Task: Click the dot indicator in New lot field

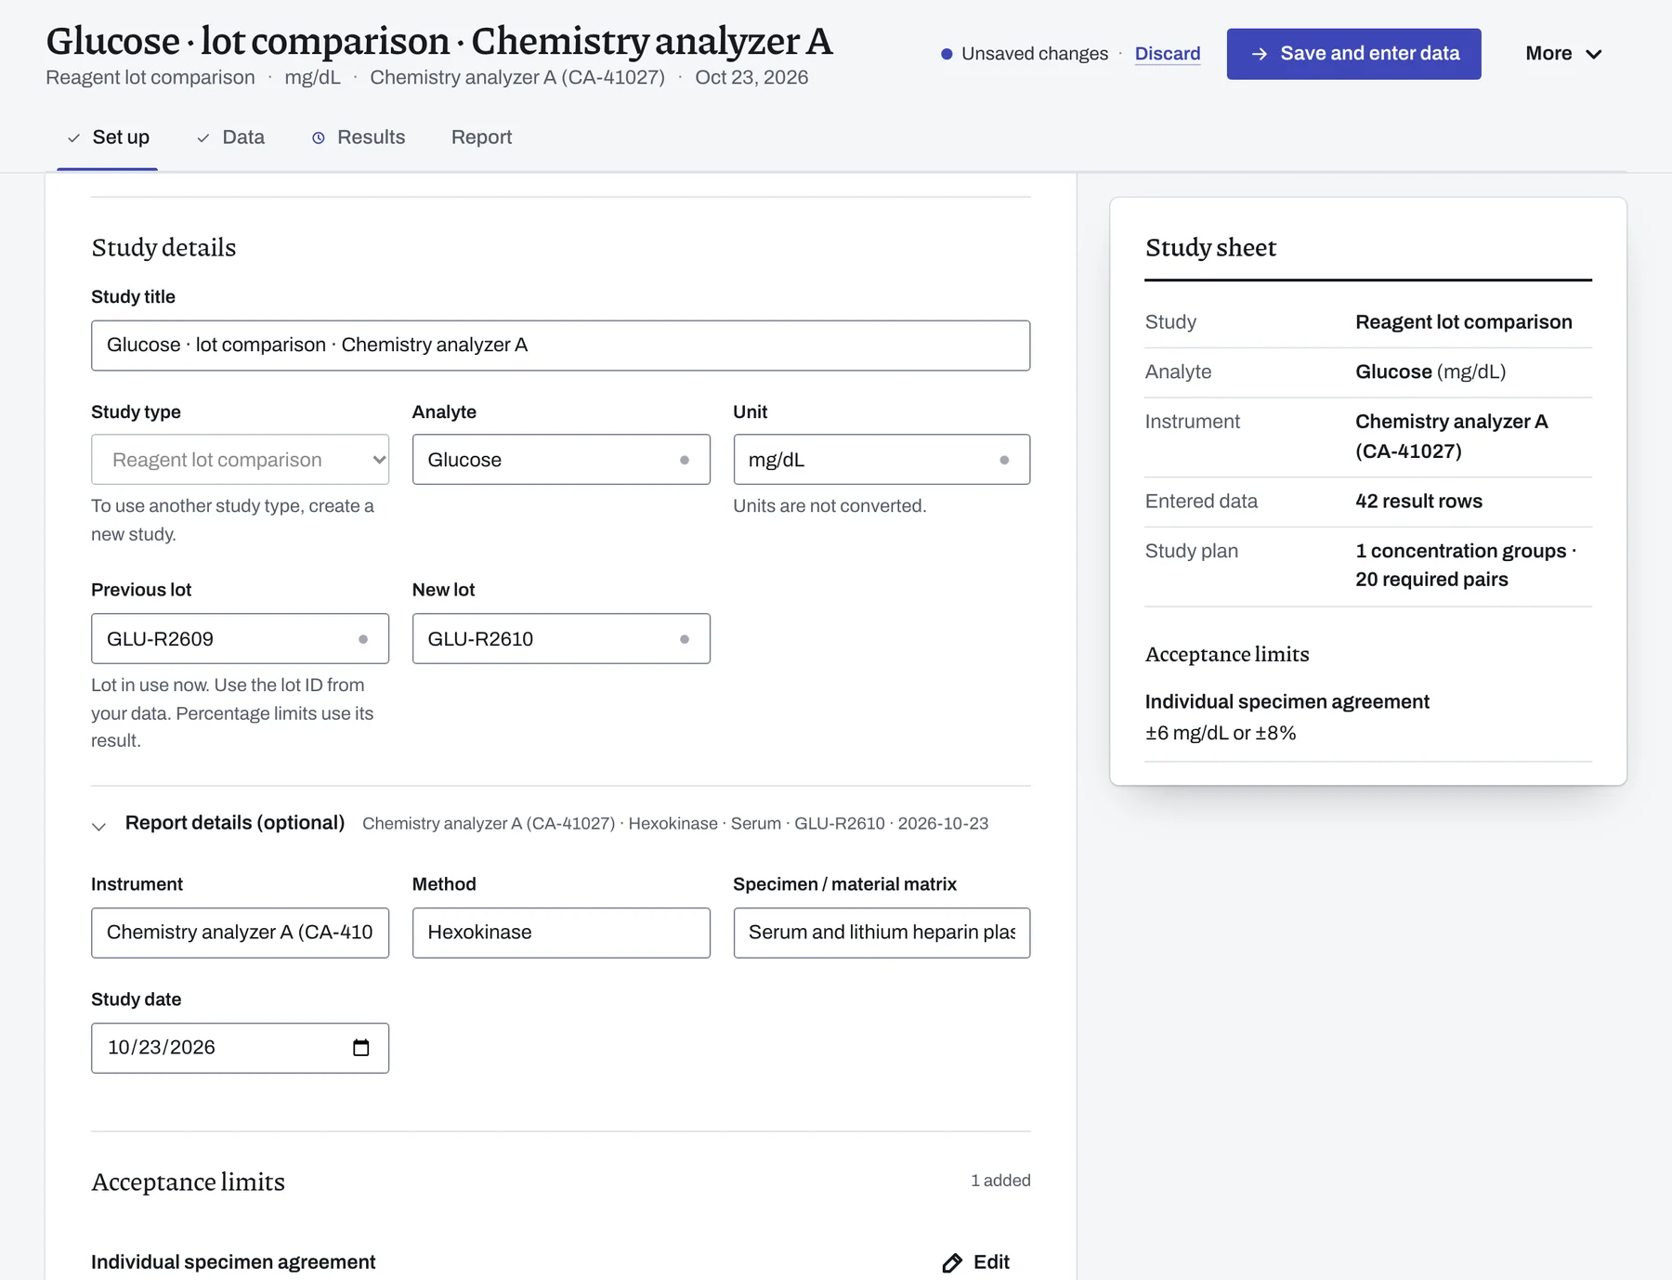Action: (x=685, y=639)
